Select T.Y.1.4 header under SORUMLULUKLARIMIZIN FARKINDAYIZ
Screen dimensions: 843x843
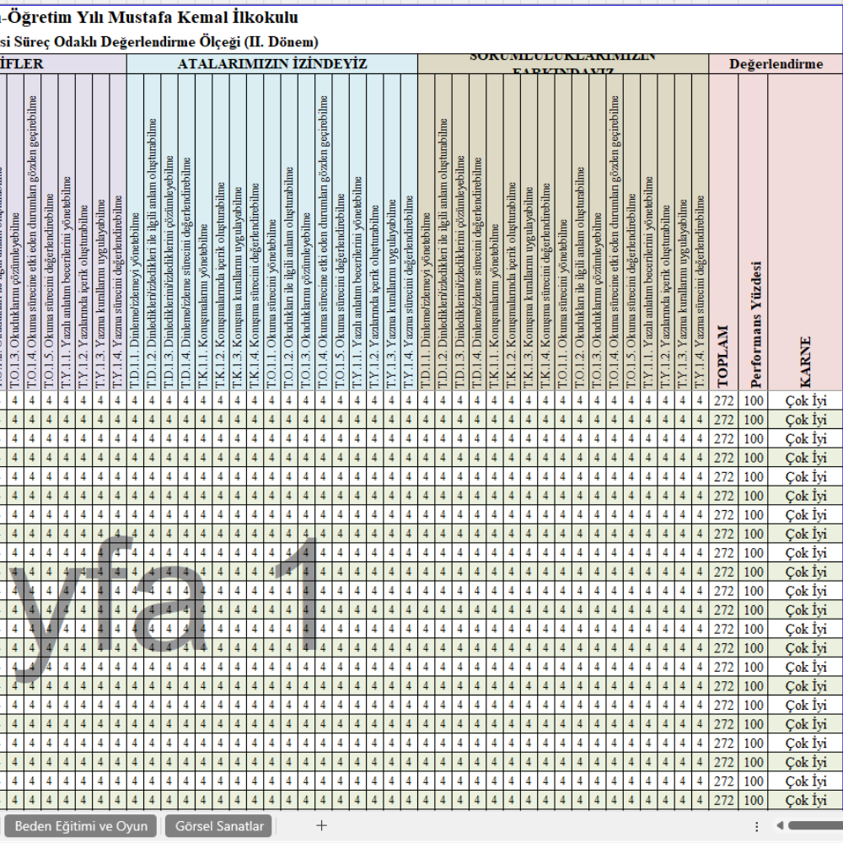[x=700, y=233]
